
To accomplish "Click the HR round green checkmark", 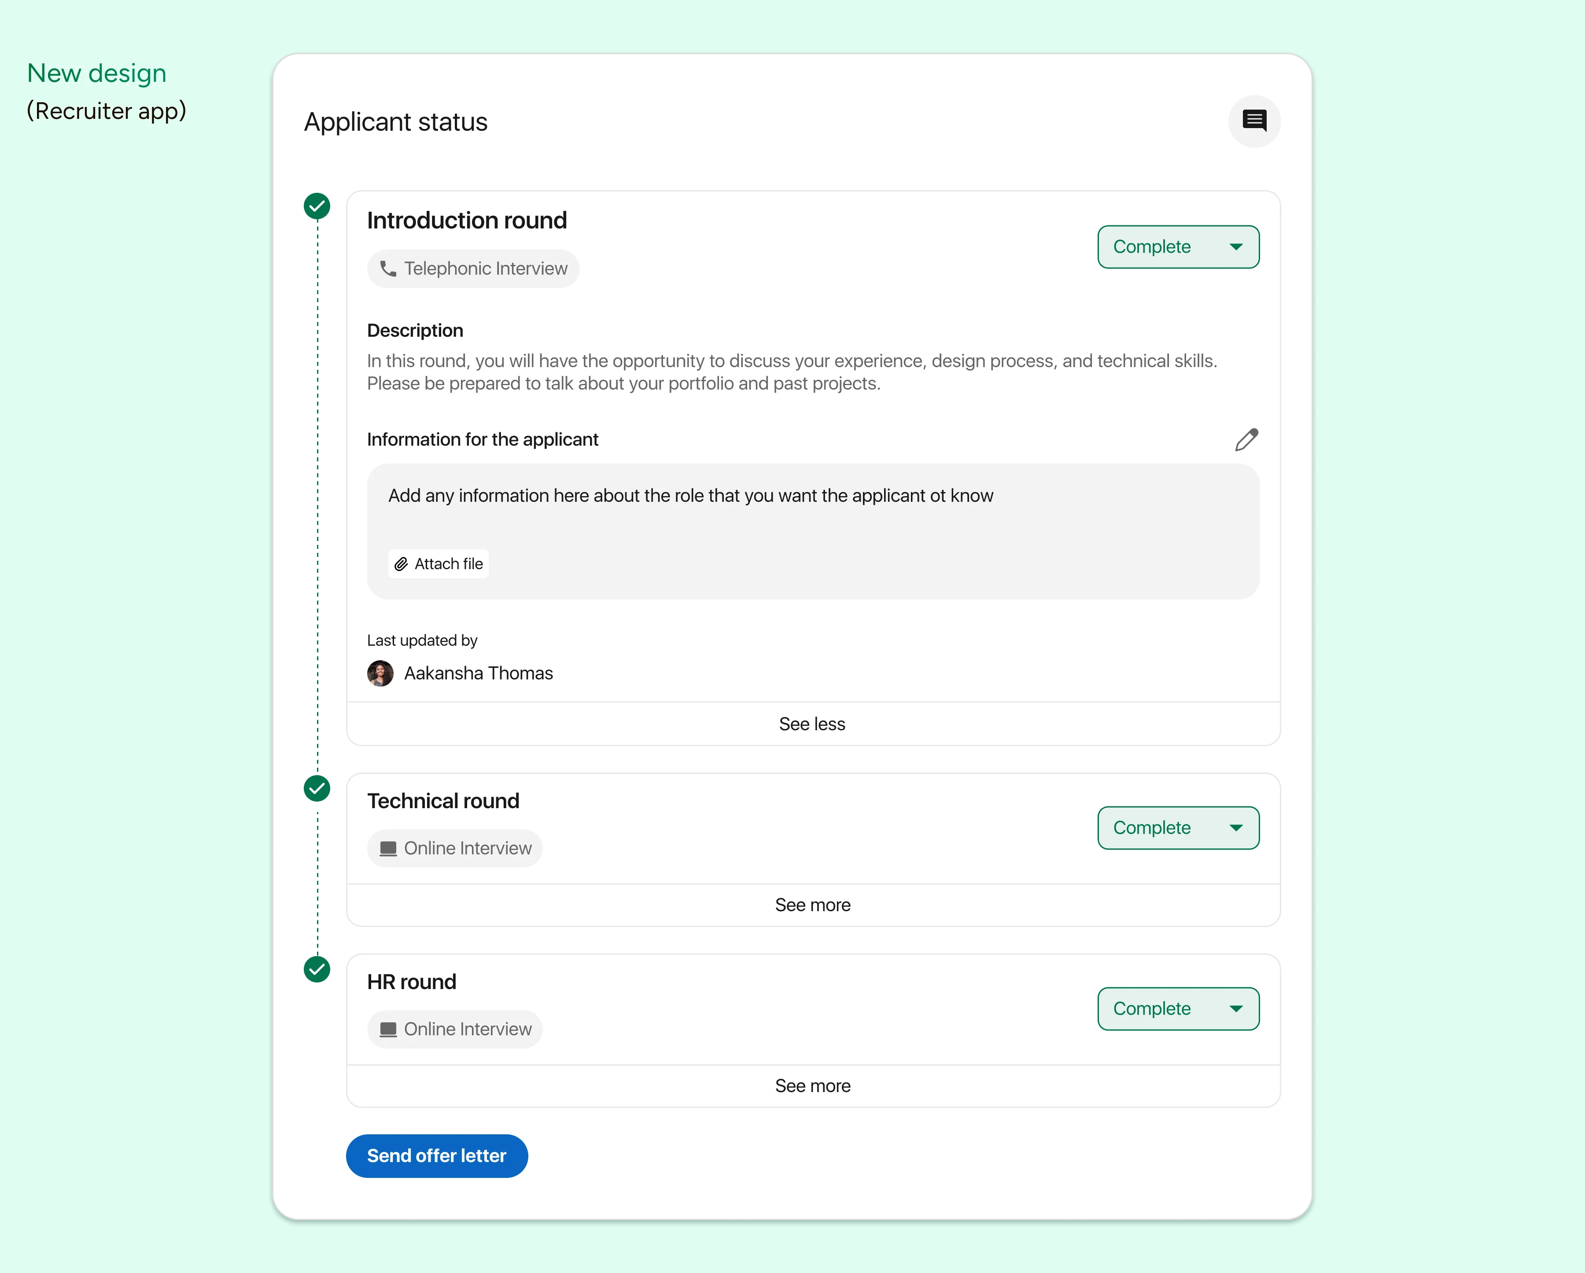I will coord(317,969).
